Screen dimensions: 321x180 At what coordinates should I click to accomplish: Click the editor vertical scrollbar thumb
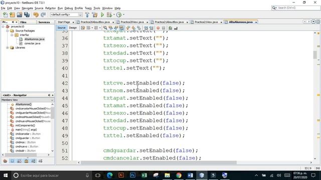315,54
